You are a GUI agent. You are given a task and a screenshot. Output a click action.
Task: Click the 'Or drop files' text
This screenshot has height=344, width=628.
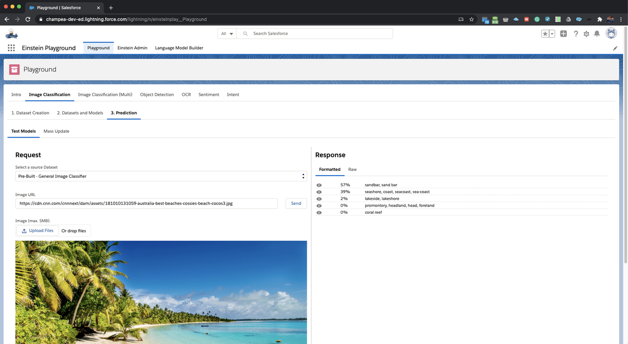coord(74,231)
